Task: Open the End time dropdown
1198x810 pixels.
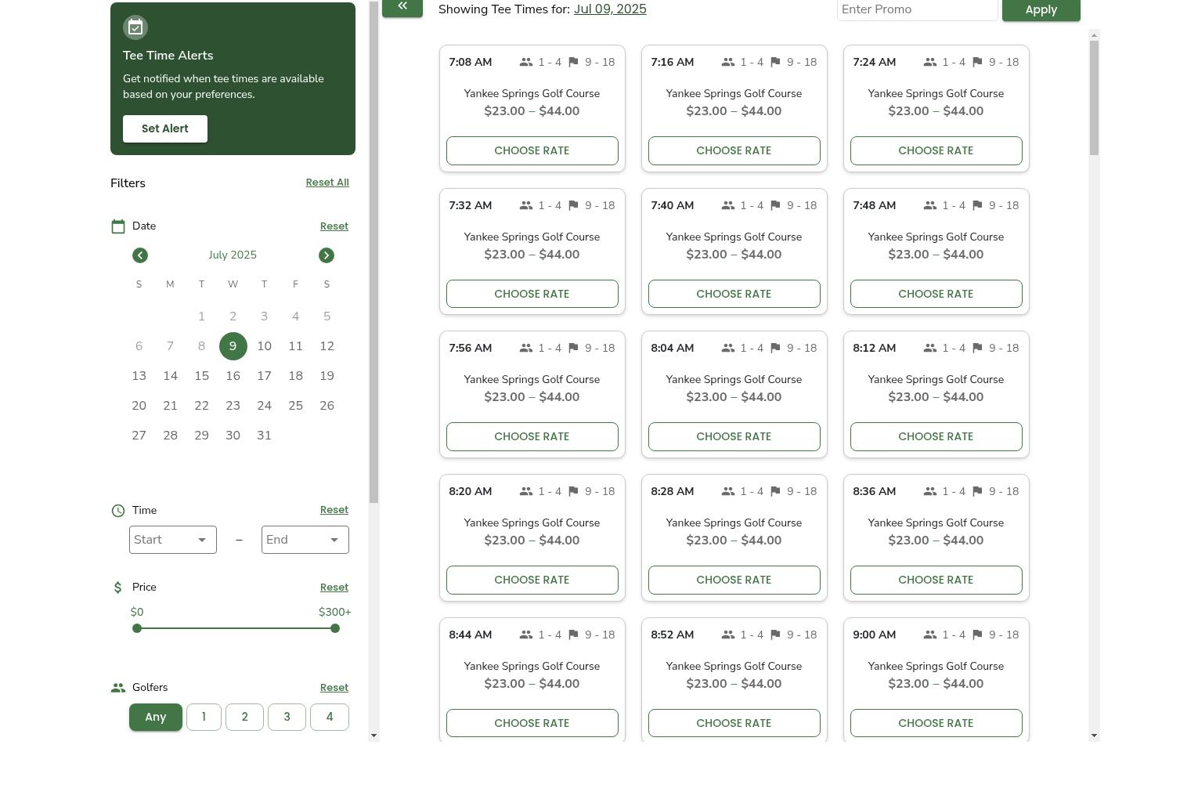Action: tap(305, 540)
